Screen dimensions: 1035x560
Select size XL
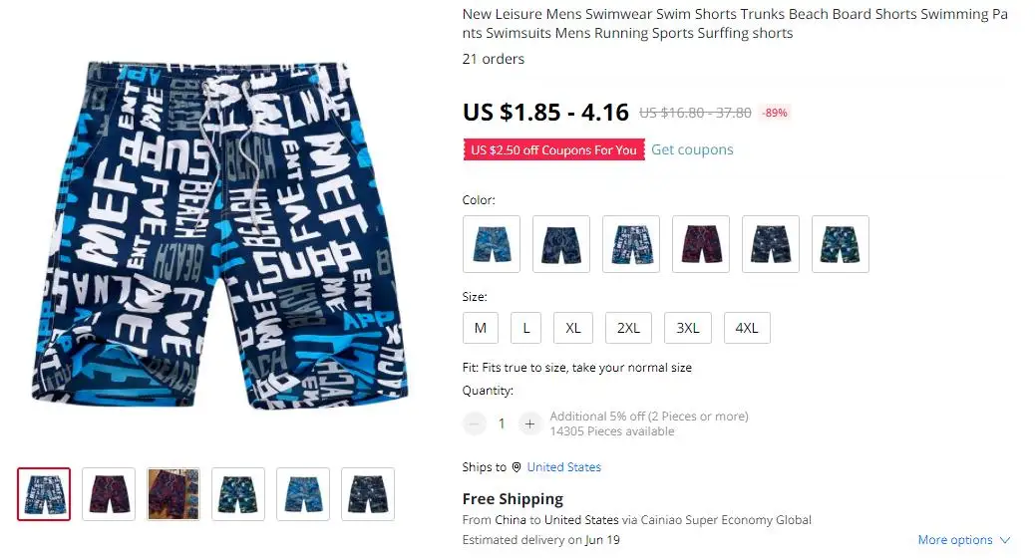(573, 328)
